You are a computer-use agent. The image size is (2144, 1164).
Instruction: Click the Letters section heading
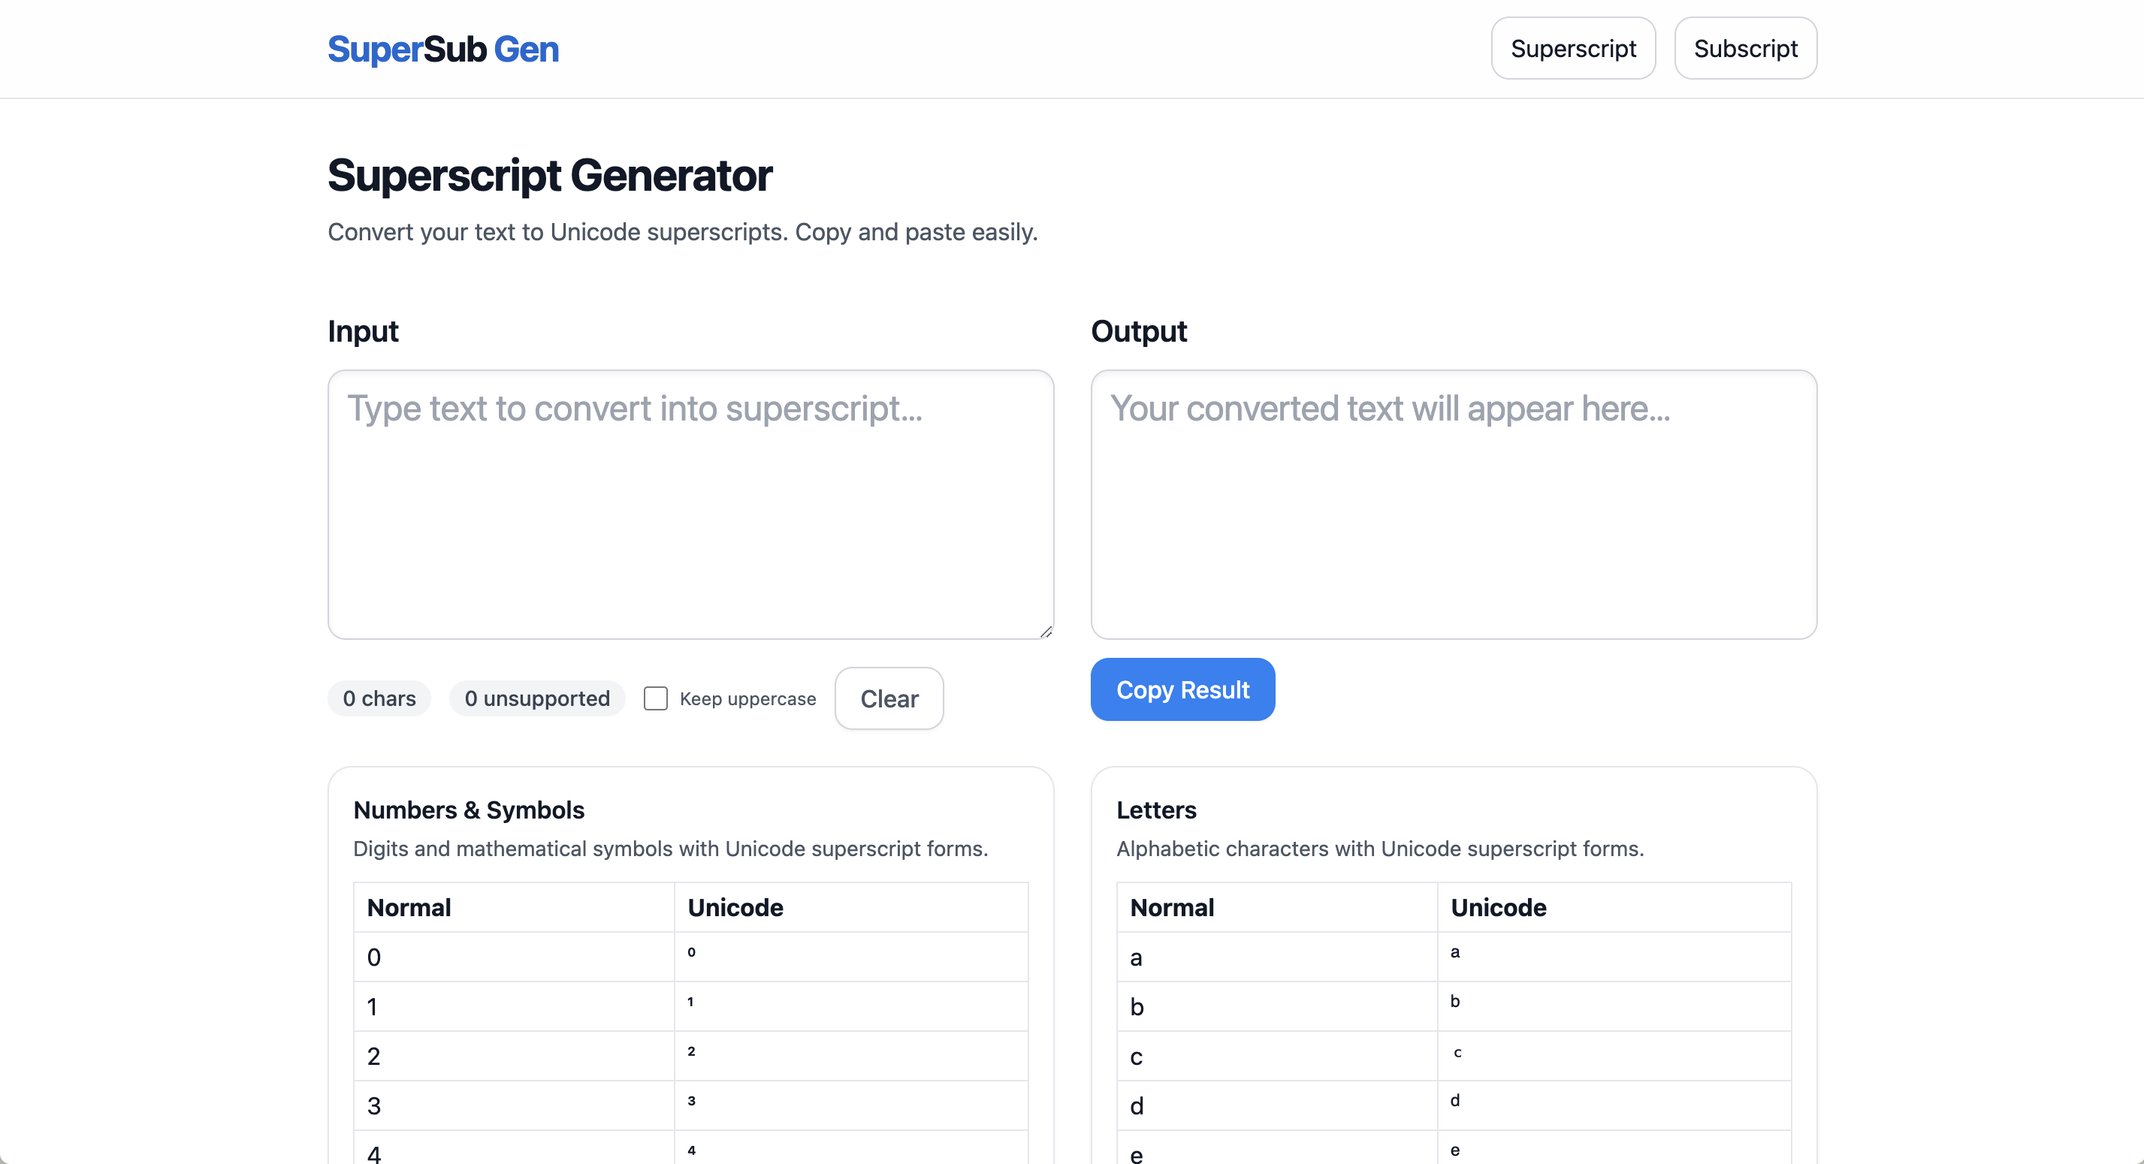click(x=1156, y=810)
